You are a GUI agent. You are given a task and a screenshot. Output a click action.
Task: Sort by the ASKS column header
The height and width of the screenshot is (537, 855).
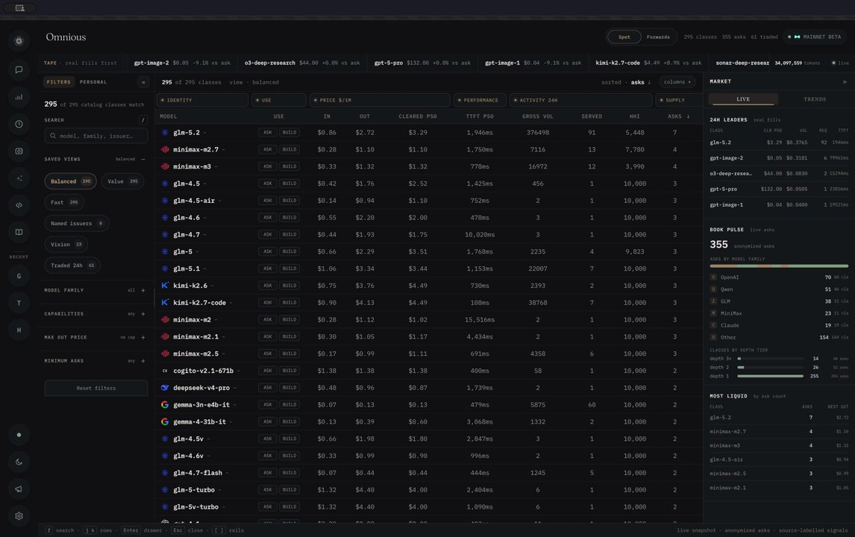click(677, 116)
